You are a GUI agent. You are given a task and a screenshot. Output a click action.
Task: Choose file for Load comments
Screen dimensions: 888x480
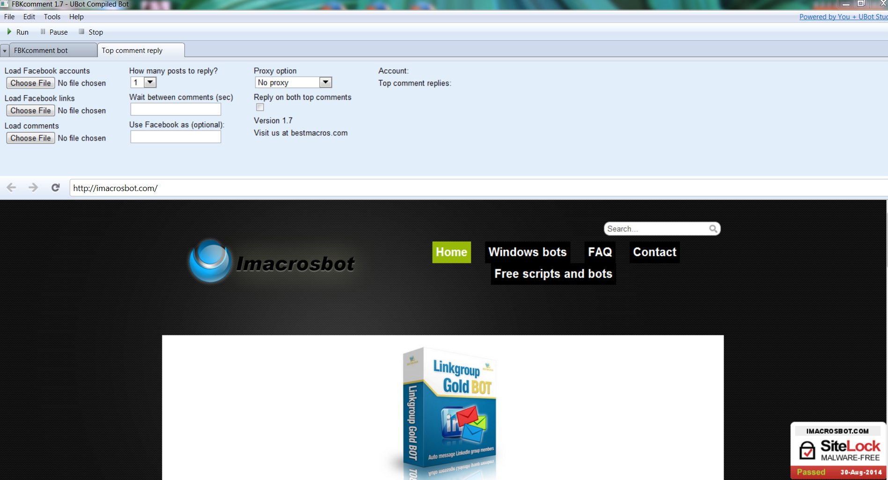(x=30, y=138)
